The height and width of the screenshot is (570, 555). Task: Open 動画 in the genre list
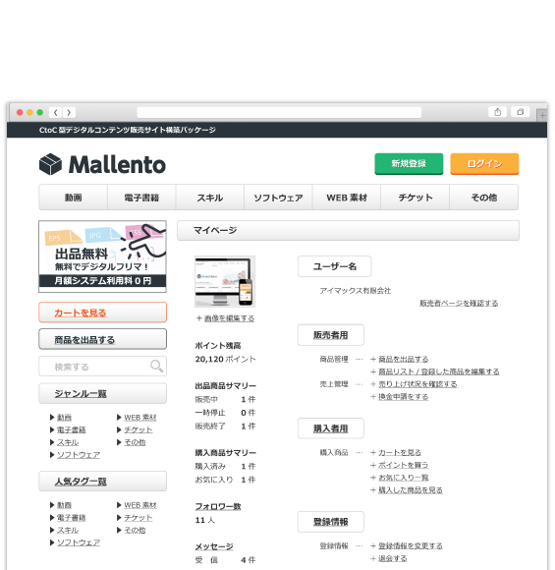pos(64,418)
